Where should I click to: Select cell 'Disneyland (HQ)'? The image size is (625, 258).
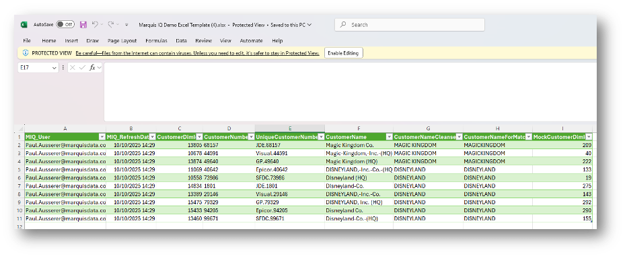tap(359, 177)
